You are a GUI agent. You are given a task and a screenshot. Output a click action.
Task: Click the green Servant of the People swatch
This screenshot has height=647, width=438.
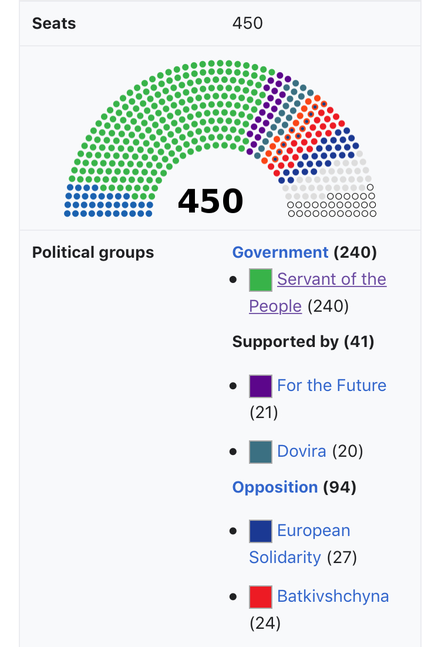(x=261, y=280)
